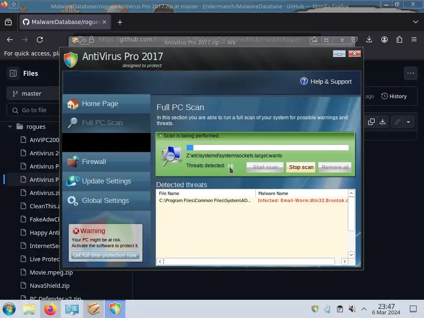This screenshot has height=318, width=424.
Task: Open Firefox downloads panel
Action: point(369,40)
